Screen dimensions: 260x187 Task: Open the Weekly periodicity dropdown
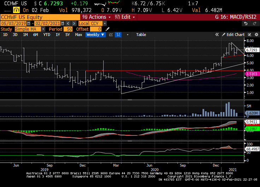pyautogui.click(x=95, y=35)
